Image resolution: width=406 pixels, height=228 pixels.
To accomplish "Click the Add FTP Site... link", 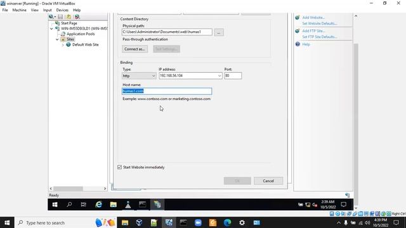I will (313, 31).
